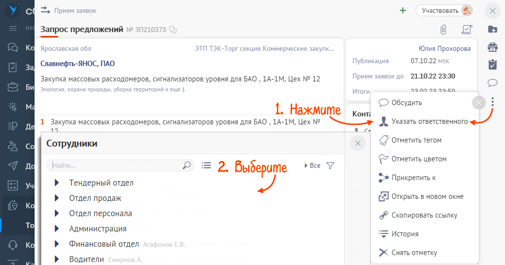Click the Экология, охрана природы categories link
The image size is (505, 265).
[113, 89]
